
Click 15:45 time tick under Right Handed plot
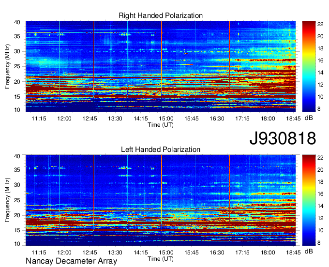(192, 119)
